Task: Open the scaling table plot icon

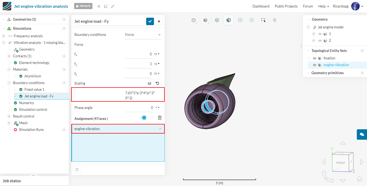Action: pos(150,83)
